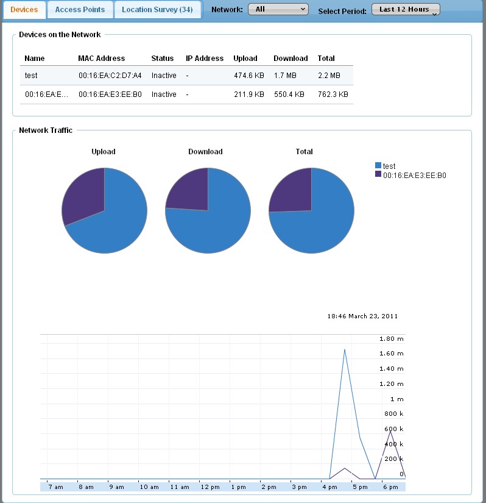Click MAC address 00:16:EA:C2:D7:A4
The image size is (486, 503).
(110, 76)
